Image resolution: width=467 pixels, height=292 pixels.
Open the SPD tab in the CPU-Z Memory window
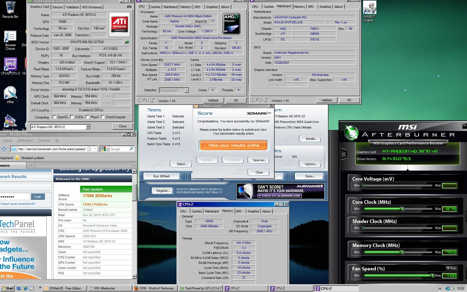(x=239, y=211)
